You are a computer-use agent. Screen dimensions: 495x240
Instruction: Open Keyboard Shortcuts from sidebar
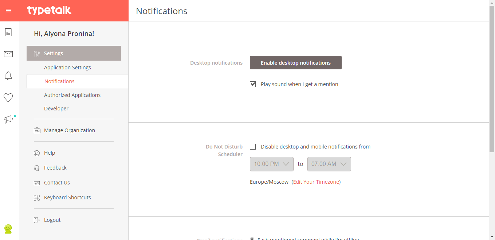67,198
